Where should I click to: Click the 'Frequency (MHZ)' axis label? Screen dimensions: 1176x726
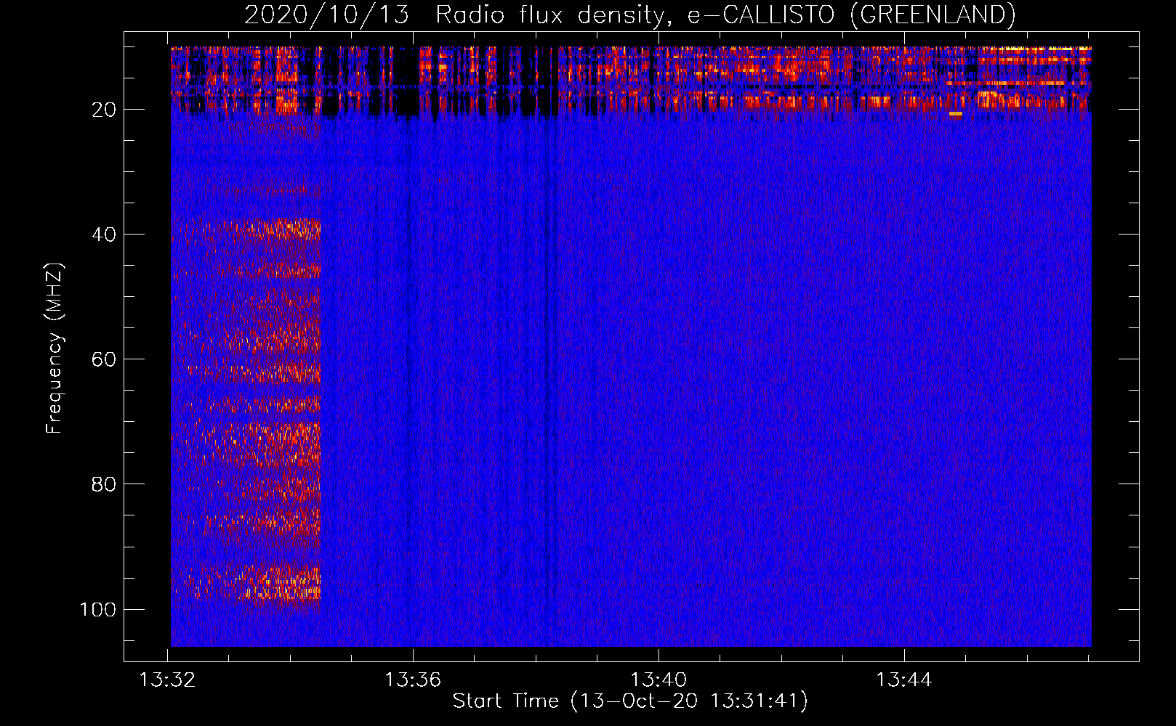(x=55, y=348)
